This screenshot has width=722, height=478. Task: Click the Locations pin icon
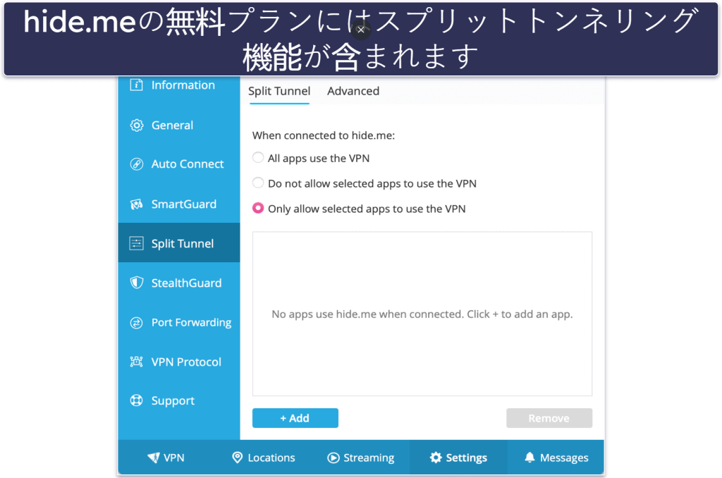[237, 458]
